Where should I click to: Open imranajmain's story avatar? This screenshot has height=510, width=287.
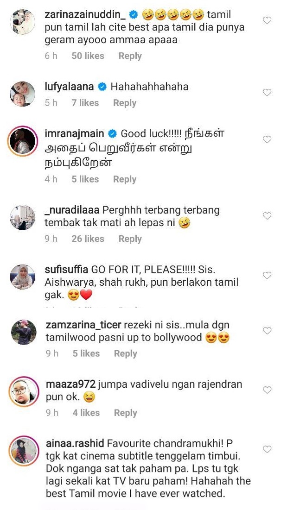pos(22,141)
